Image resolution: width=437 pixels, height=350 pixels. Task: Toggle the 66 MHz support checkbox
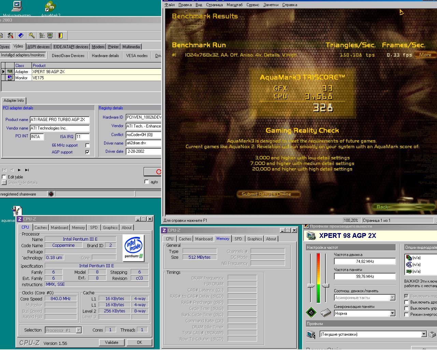coord(87,145)
